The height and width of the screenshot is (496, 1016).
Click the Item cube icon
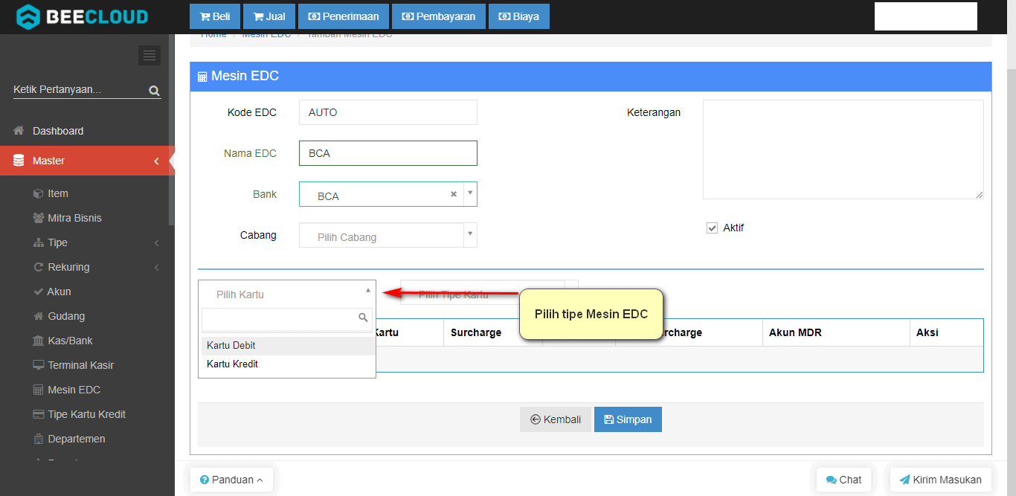pyautogui.click(x=39, y=193)
